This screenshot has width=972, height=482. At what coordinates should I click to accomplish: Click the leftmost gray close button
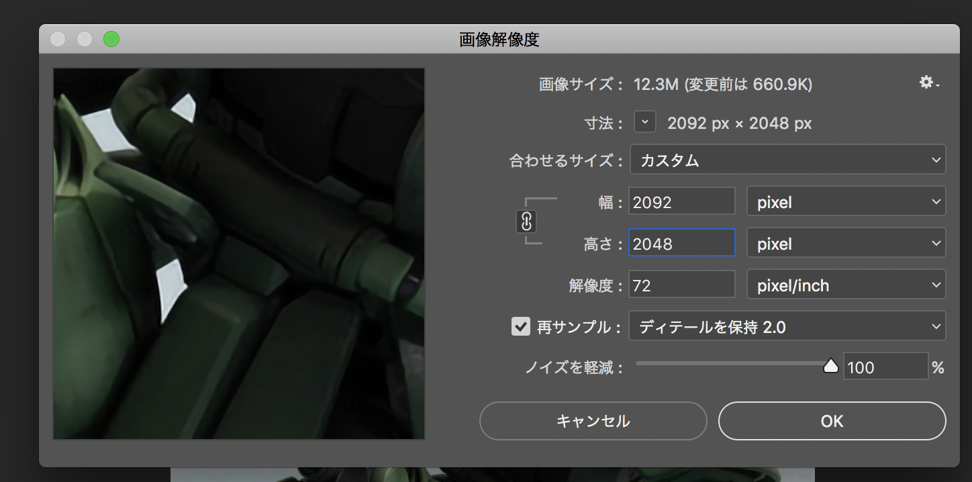[x=58, y=40]
